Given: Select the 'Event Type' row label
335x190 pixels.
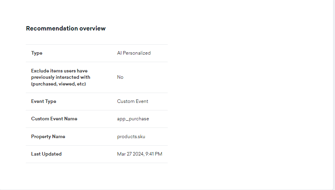Looking at the screenshot, I should [44, 101].
